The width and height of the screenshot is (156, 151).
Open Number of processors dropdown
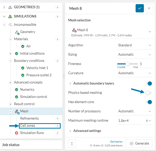tap(134, 111)
